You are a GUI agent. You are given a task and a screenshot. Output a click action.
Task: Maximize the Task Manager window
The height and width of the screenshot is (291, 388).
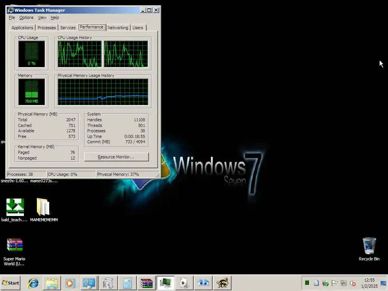(x=149, y=10)
